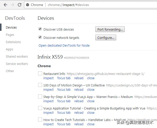Reload the 100 Days of Motion Design tab
This screenshot has height=128, width=157.
pos(79,90)
